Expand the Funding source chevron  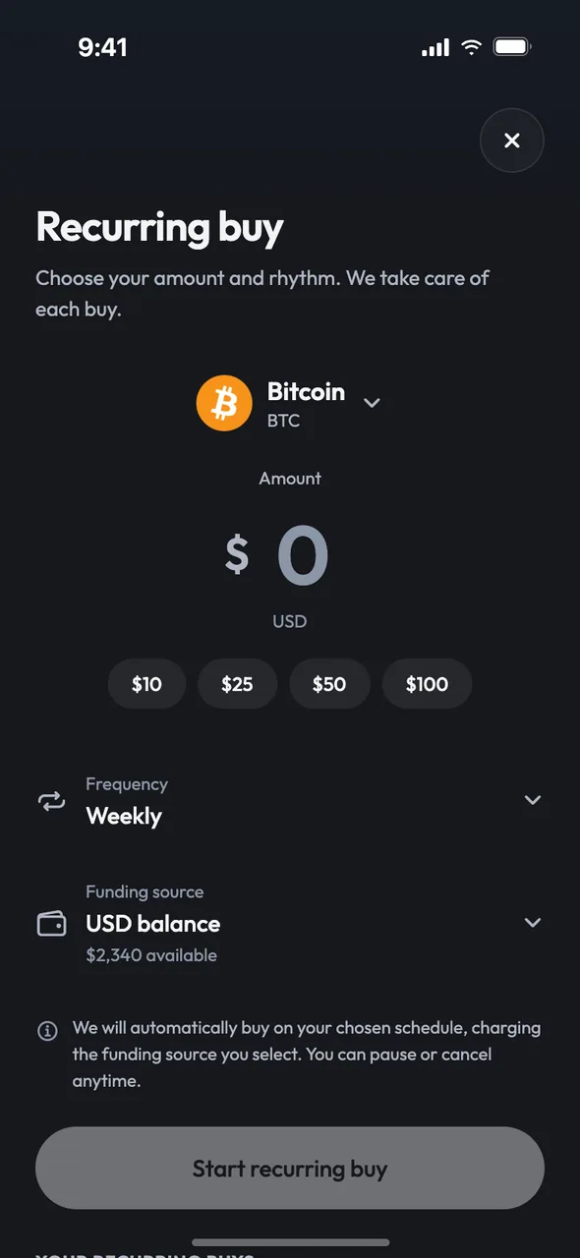click(x=533, y=923)
